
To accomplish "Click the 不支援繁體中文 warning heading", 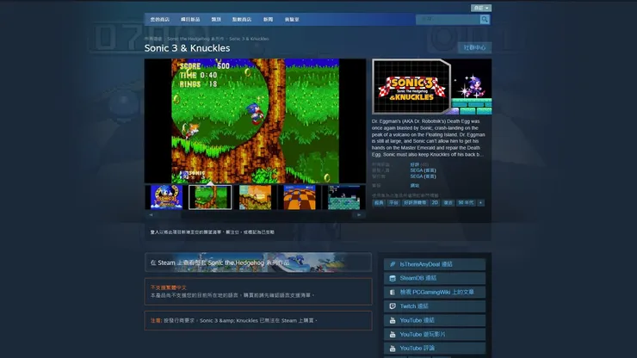I will coord(168,287).
